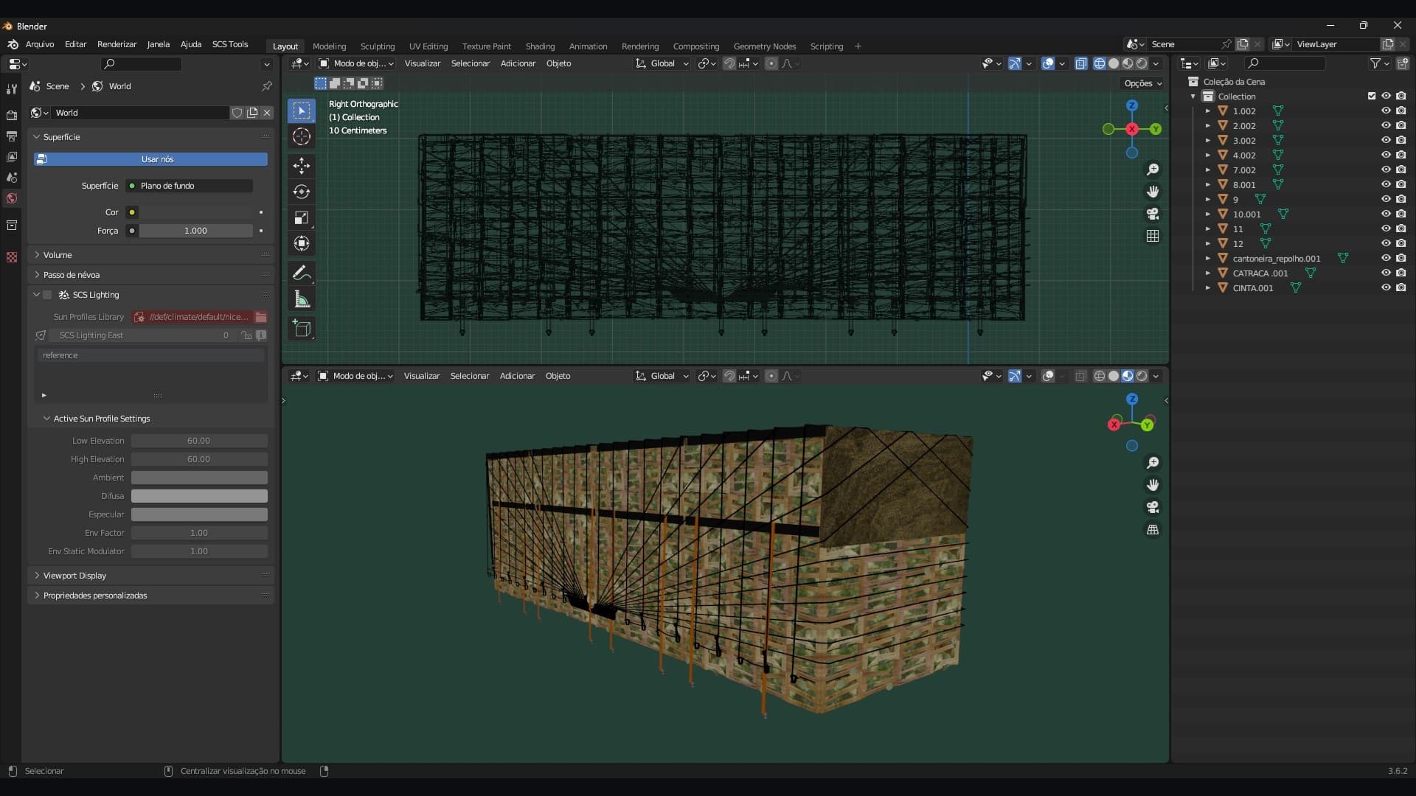
Task: Switch to UV Editing workspace tab
Action: click(x=428, y=46)
